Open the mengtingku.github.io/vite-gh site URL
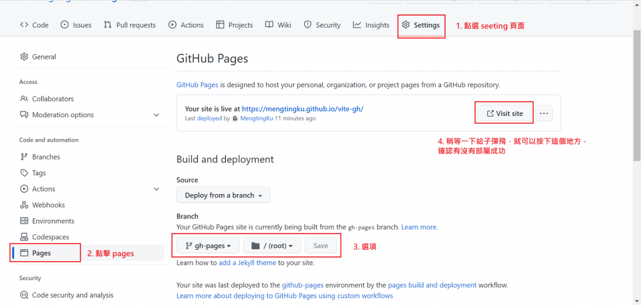641x305 pixels. click(x=302, y=109)
